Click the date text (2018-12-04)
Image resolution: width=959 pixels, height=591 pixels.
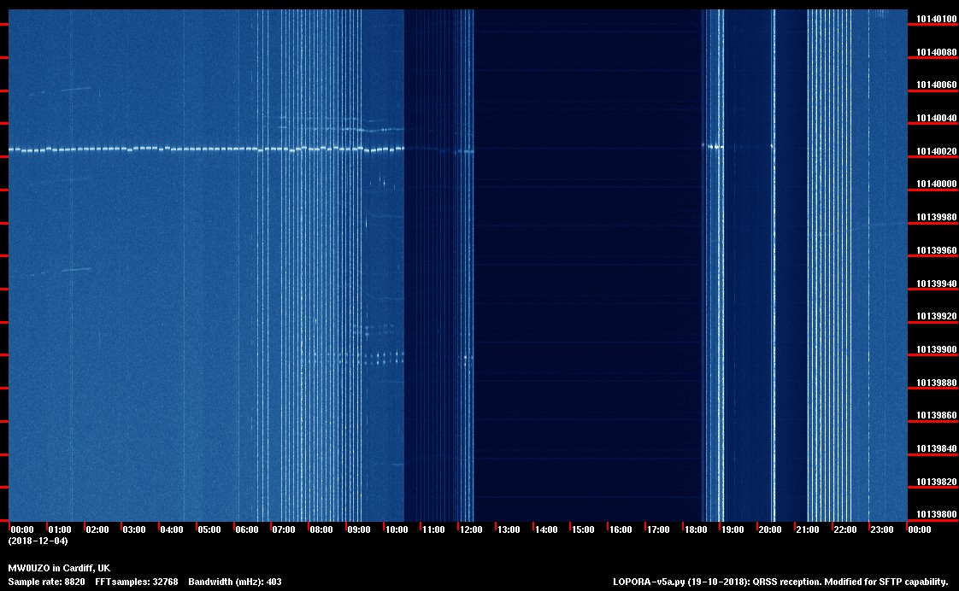[x=38, y=541]
